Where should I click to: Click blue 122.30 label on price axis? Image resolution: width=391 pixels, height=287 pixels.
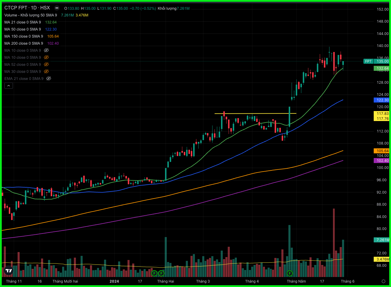coord(382,100)
